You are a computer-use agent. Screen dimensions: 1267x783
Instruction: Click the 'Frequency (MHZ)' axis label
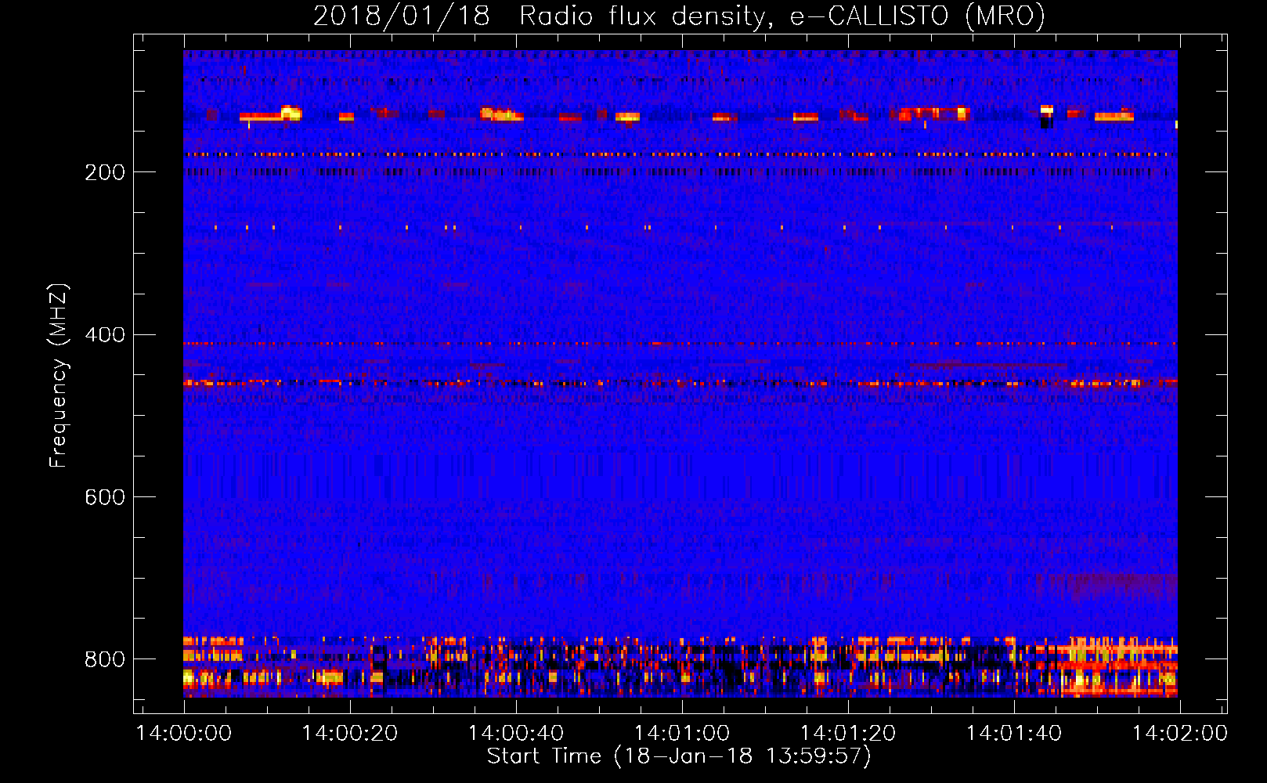[x=58, y=376]
